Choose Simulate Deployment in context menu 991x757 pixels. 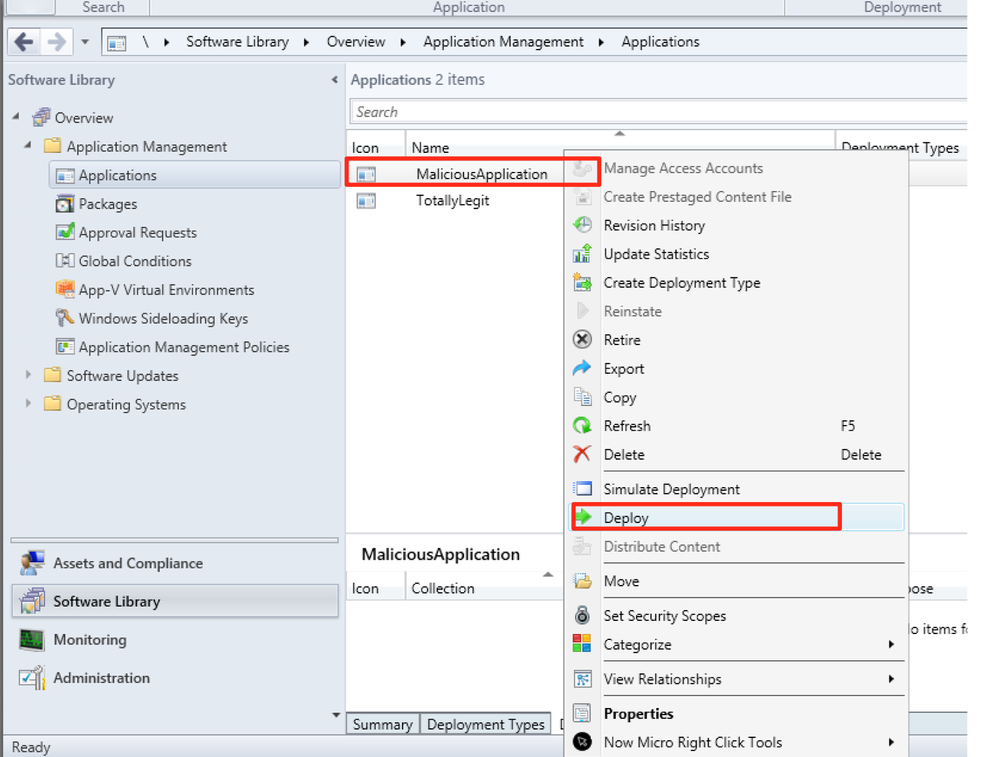click(x=671, y=489)
